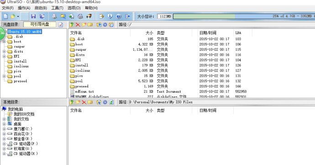The image size is (315, 165).
Task: Go up one level in the ISO file toolbar
Action: pyautogui.click(x=72, y=25)
